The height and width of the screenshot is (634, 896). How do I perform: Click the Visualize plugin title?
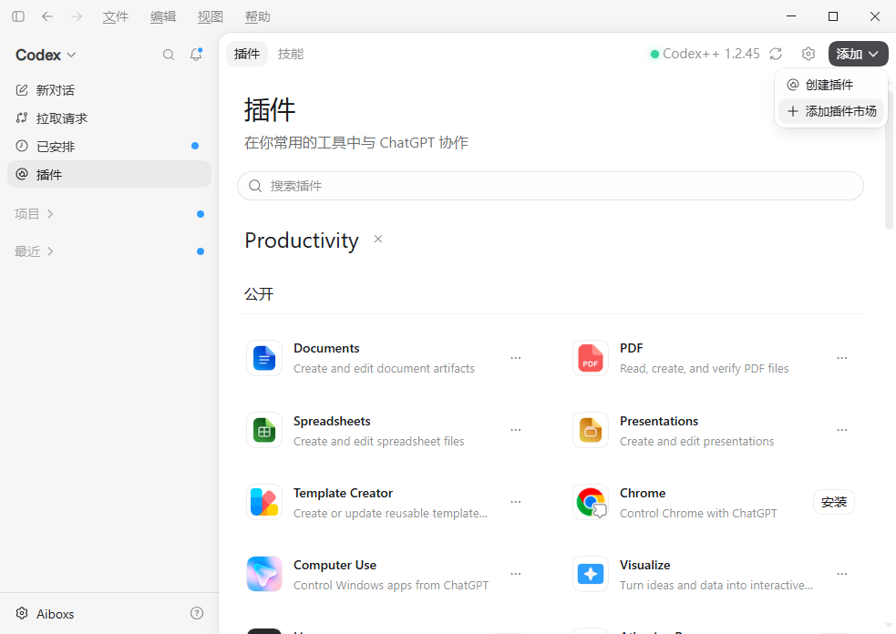click(x=644, y=565)
